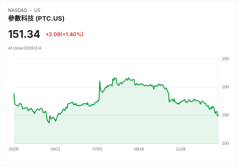
Task: Click the 11/26 date on the x-axis
Action: 181,149
